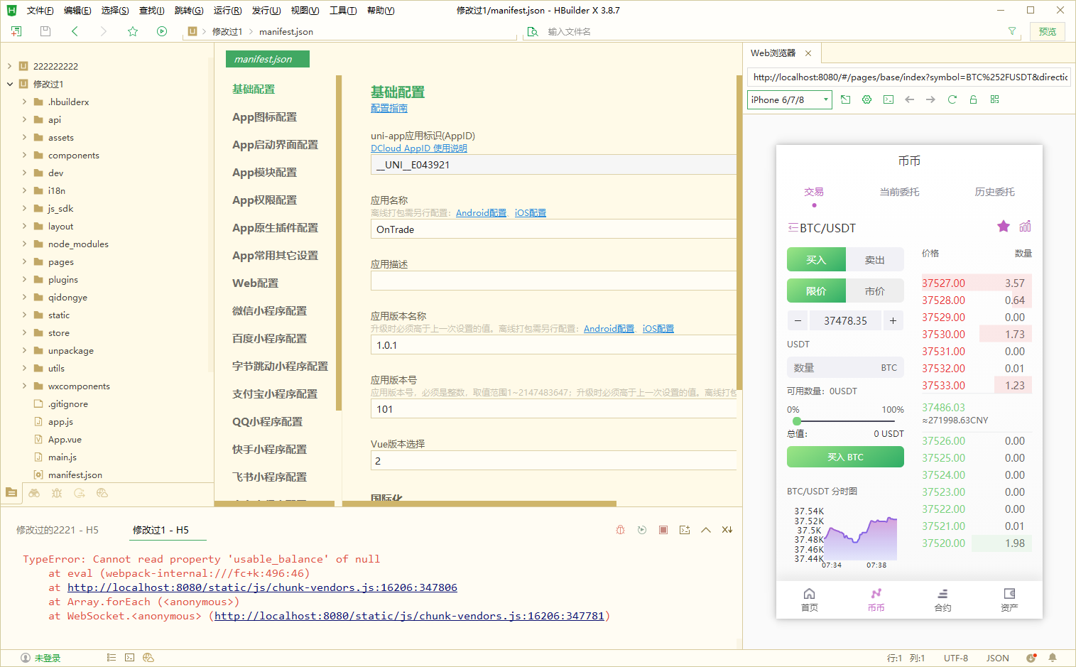Click the new file toolbar icon
Image resolution: width=1076 pixels, height=667 pixels.
[x=16, y=31]
